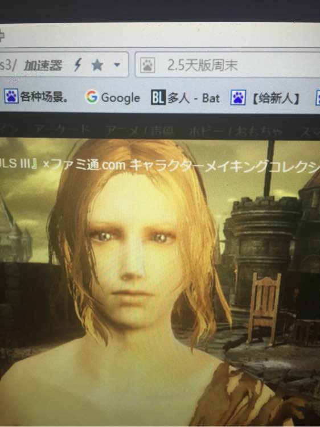Open the 各种场景。 bookmark

36,96
